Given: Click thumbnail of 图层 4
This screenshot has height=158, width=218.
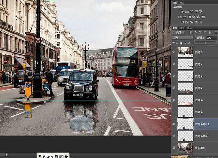Looking at the screenshot, I should [x=185, y=88].
